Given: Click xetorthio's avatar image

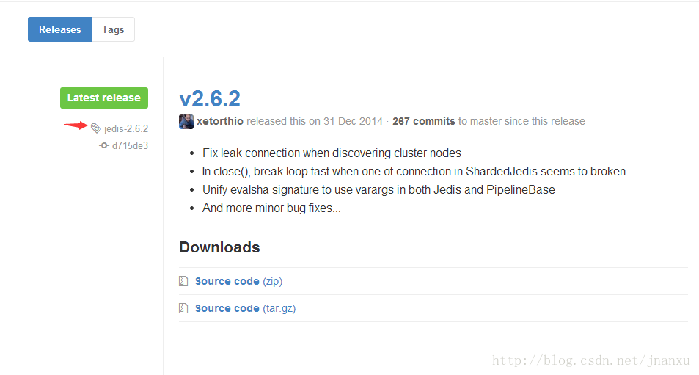Looking at the screenshot, I should 186,122.
